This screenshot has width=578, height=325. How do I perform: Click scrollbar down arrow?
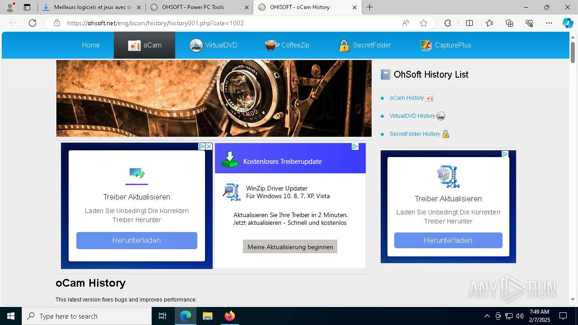(573, 299)
